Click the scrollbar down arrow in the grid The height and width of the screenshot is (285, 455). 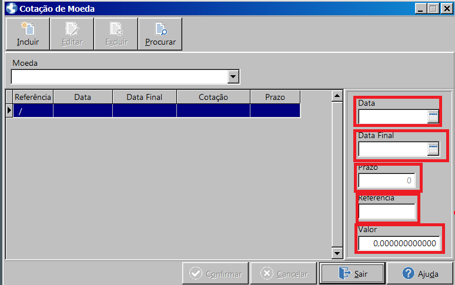(337, 253)
